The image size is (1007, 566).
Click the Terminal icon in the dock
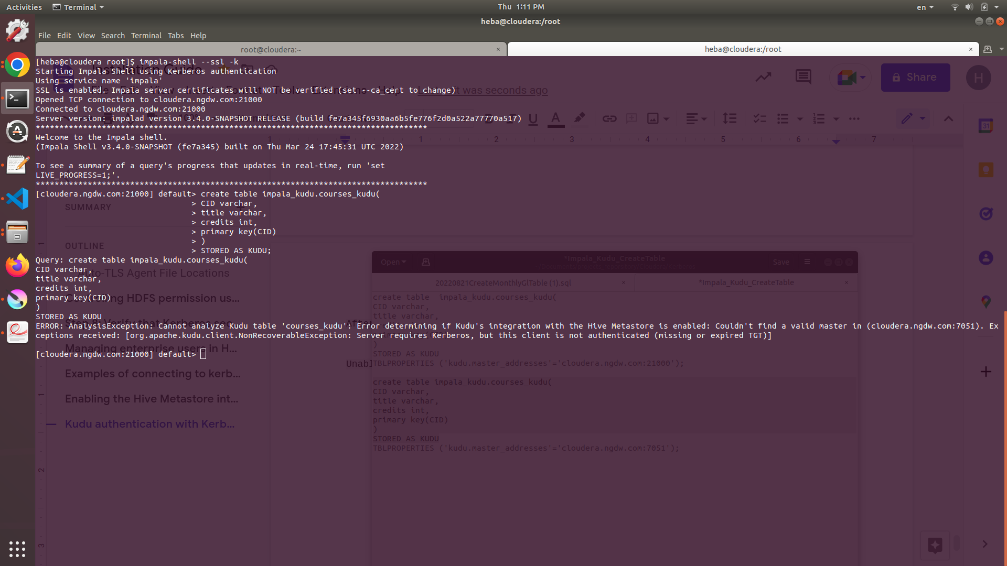pos(17,99)
